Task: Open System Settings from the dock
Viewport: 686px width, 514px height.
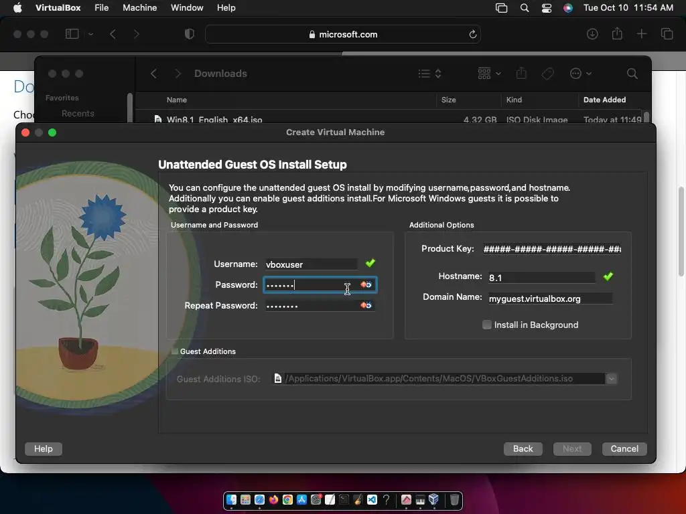Action: 316,499
